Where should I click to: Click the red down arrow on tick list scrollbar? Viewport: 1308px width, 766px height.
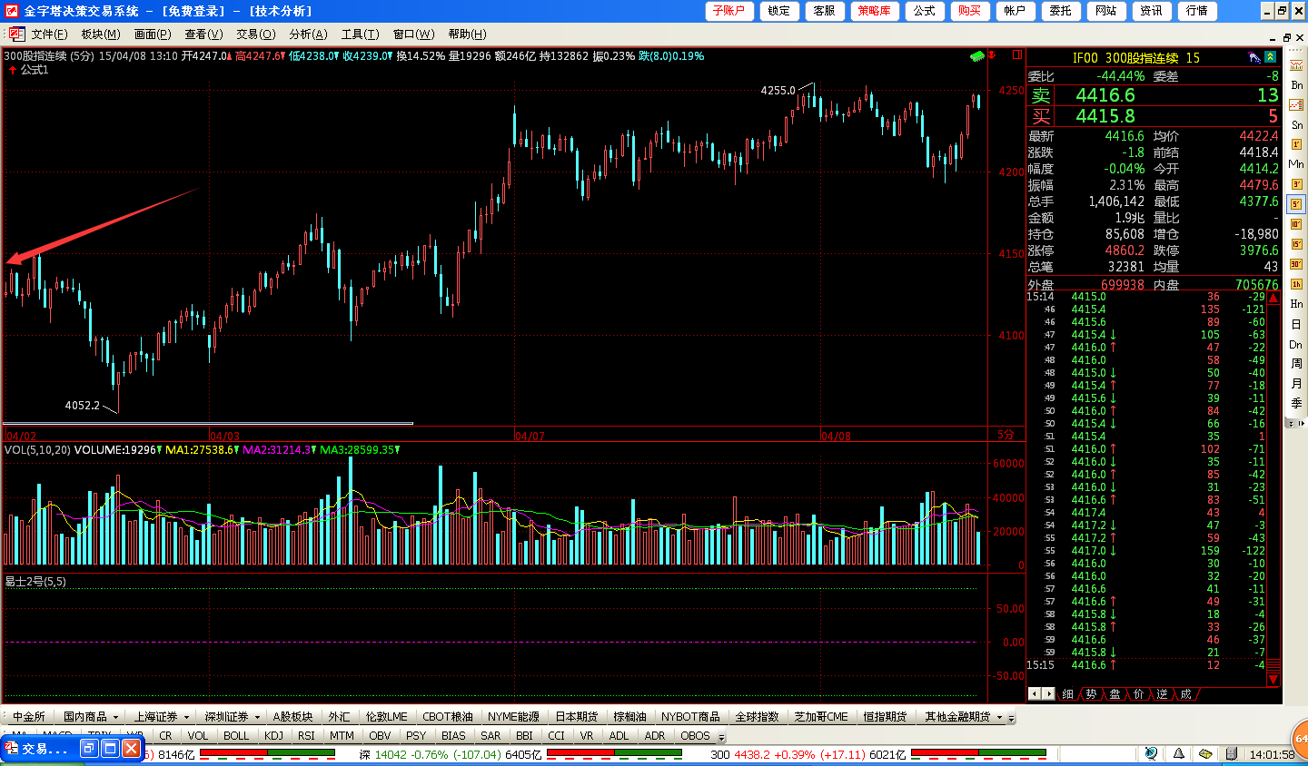(1273, 680)
